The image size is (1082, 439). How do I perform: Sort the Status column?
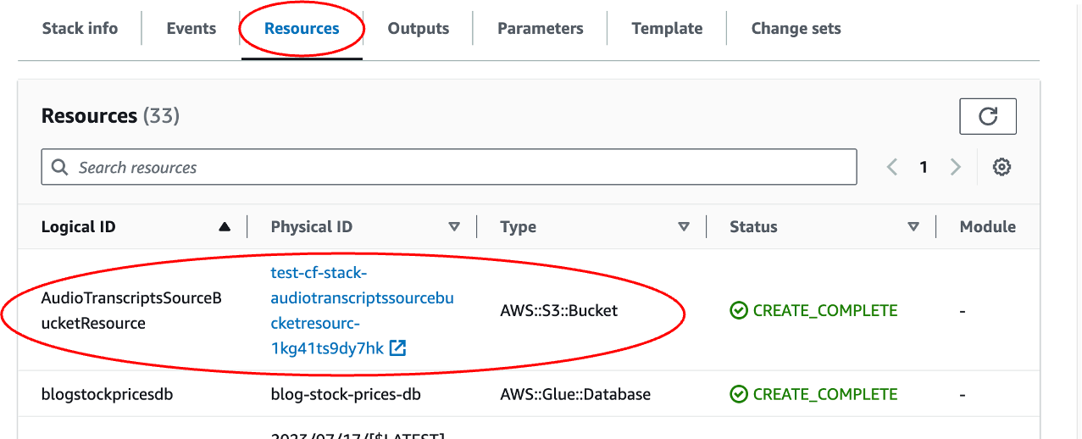pos(913,226)
